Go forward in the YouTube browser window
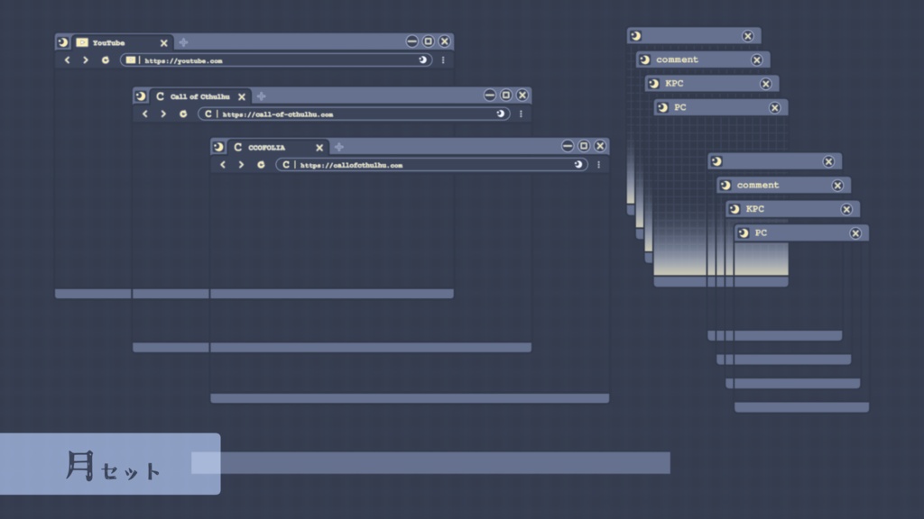The height and width of the screenshot is (519, 924). click(x=86, y=60)
